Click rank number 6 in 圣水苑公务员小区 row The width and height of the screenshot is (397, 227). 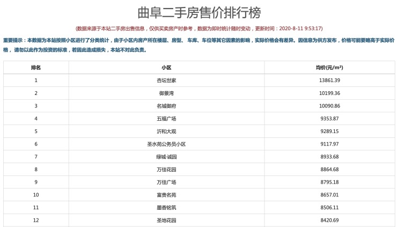click(x=36, y=144)
